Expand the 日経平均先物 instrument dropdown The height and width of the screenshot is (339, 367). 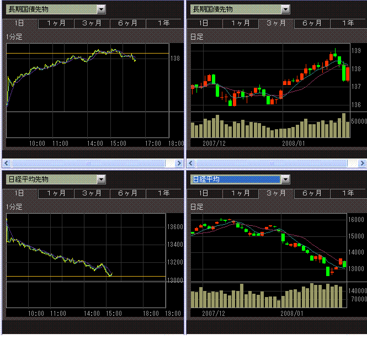click(100, 179)
